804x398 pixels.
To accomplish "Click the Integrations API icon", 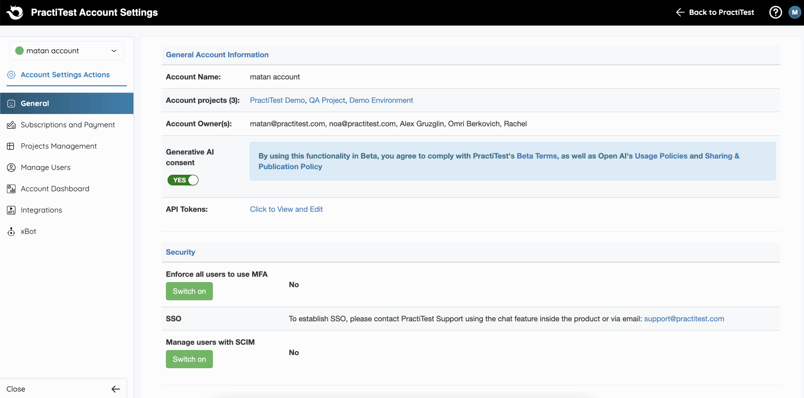I will point(11,210).
